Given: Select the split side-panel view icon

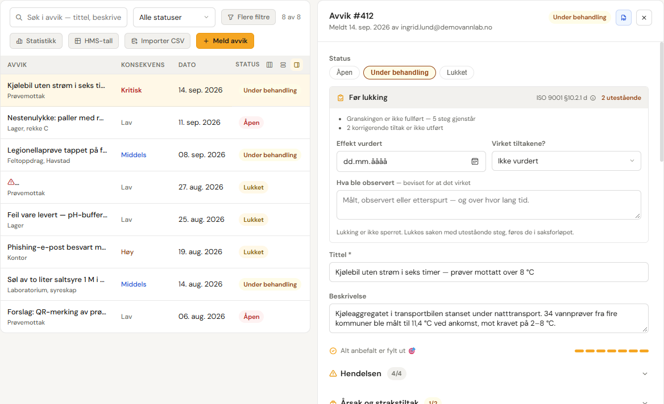Looking at the screenshot, I should click(x=297, y=65).
